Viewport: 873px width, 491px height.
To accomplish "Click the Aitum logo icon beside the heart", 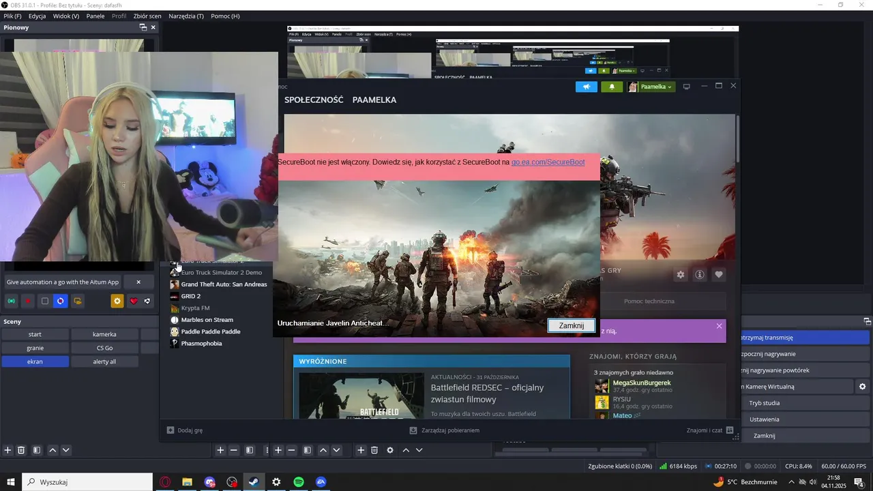I will (x=147, y=301).
